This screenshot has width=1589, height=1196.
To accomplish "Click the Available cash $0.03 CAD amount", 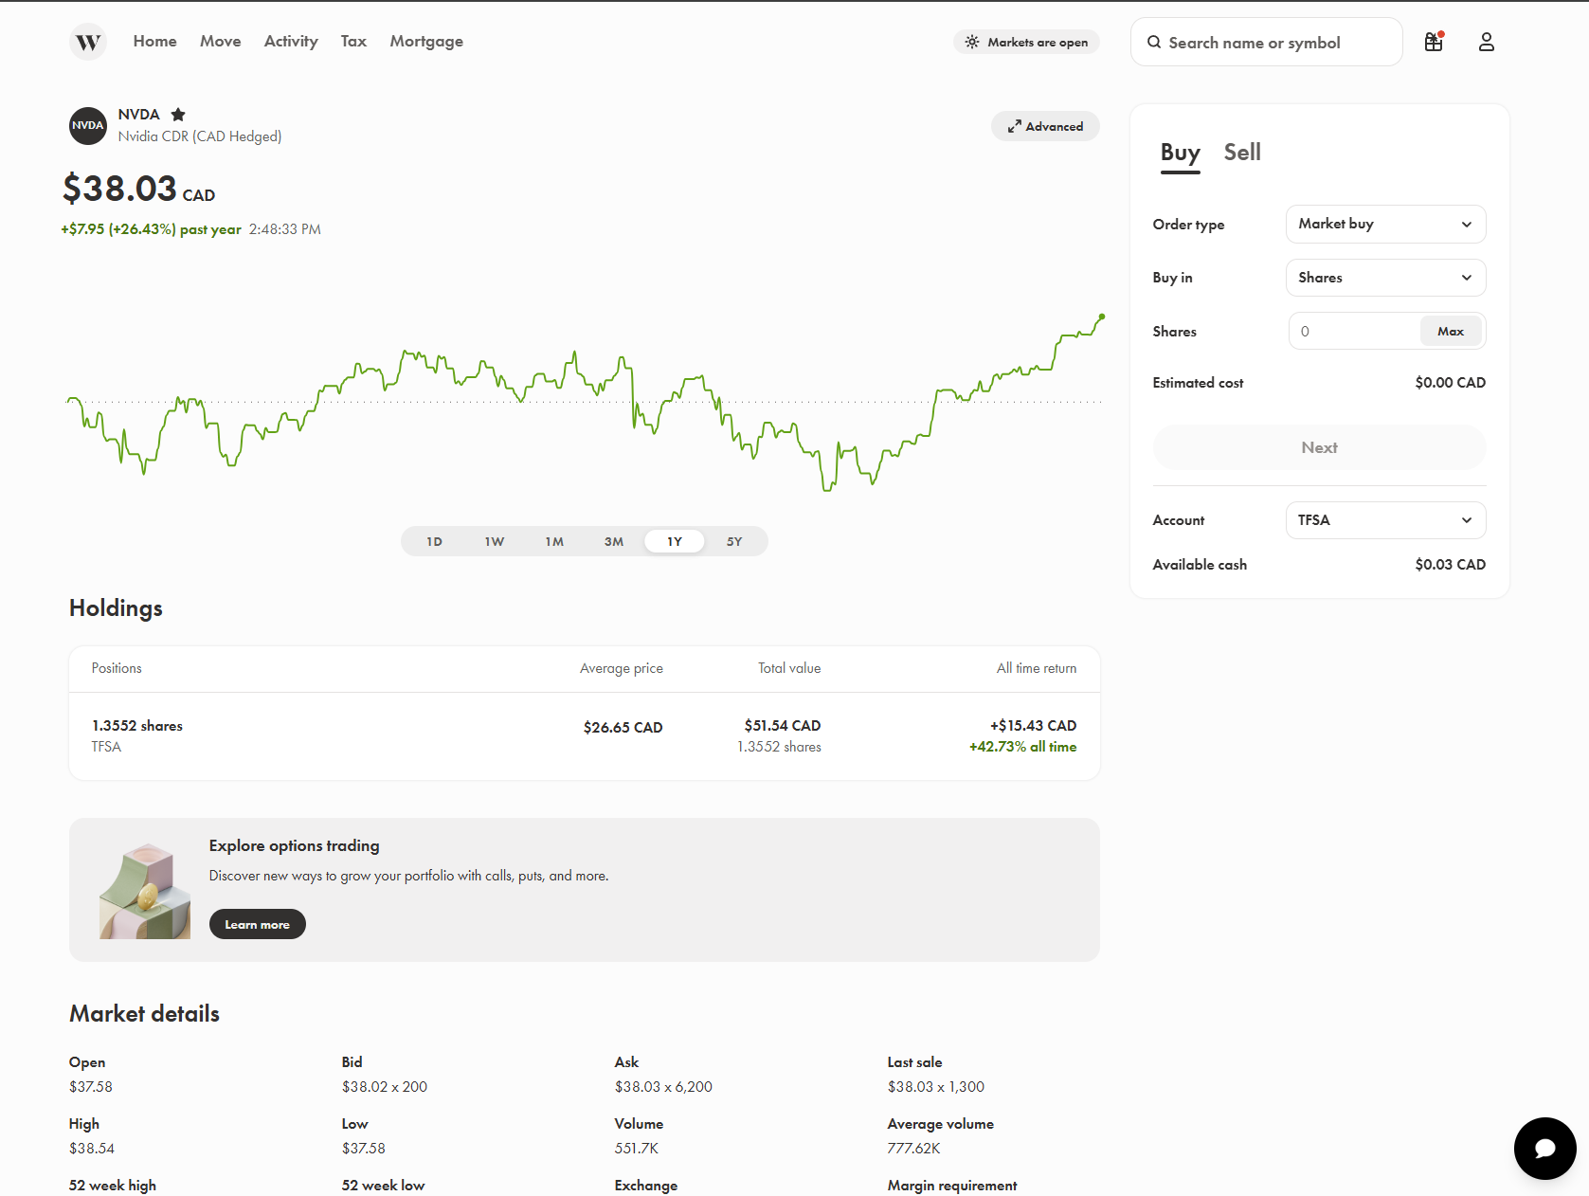I will pyautogui.click(x=1450, y=565).
